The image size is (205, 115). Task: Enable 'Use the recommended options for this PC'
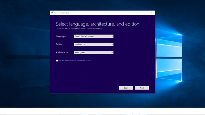[57, 61]
